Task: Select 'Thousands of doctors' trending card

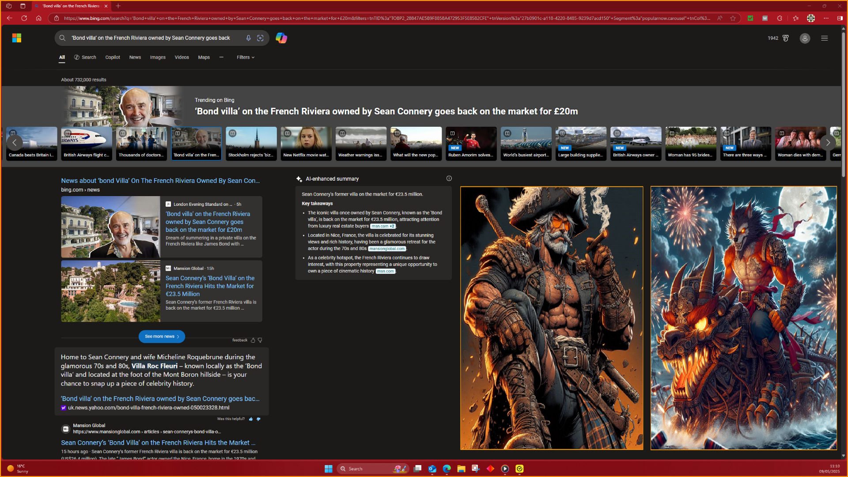Action: [x=141, y=144]
